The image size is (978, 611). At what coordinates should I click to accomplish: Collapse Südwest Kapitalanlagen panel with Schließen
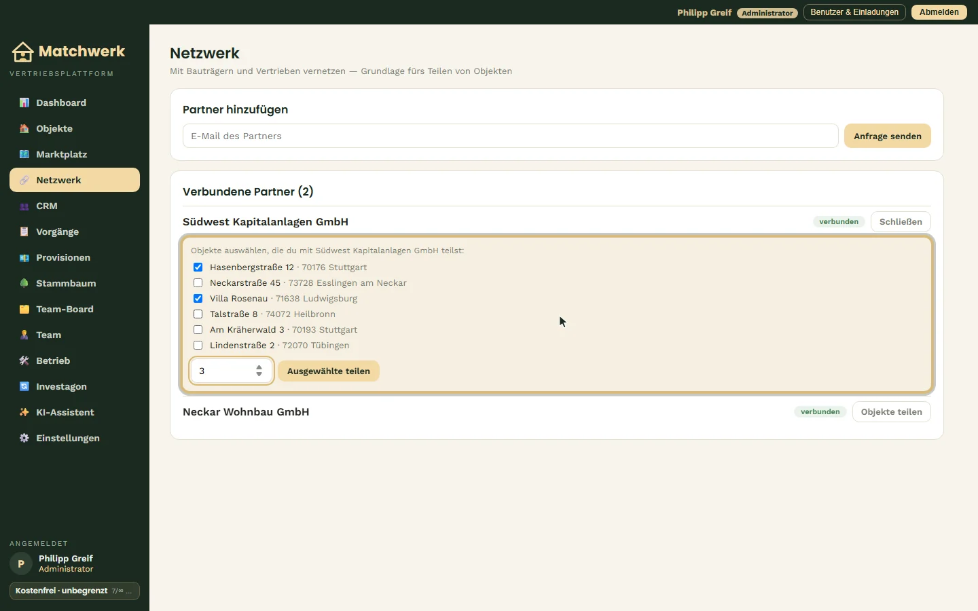(901, 222)
